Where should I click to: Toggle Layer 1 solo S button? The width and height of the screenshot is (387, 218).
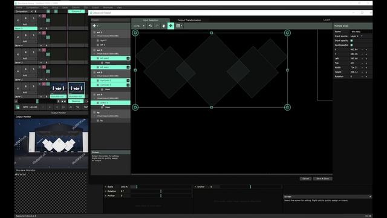[x=34, y=87]
